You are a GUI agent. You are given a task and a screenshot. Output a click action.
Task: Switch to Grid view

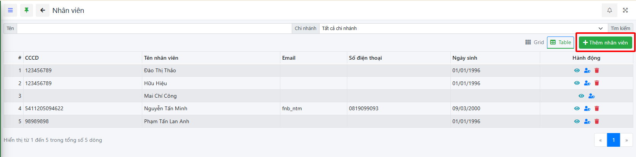534,43
